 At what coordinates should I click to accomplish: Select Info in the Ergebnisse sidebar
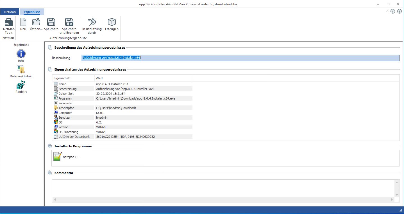[21, 54]
